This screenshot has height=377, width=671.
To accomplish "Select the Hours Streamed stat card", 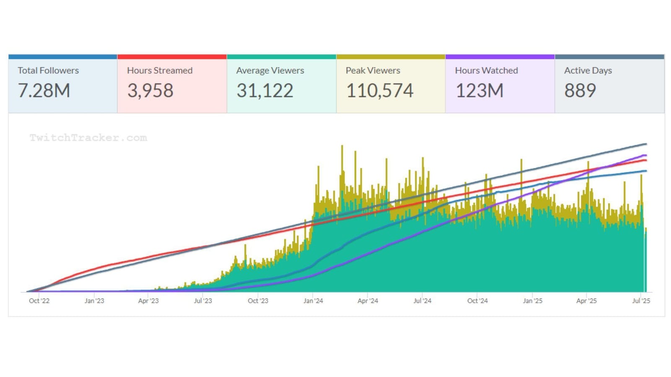I will [x=172, y=84].
